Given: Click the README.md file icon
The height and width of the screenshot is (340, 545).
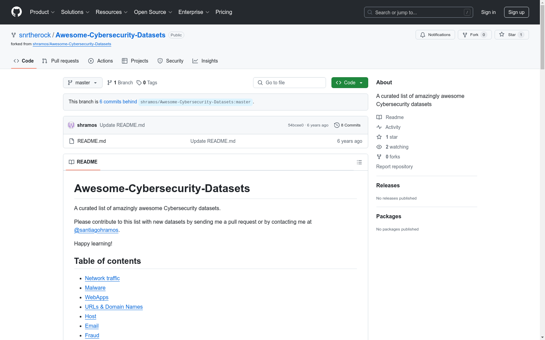Looking at the screenshot, I should pyautogui.click(x=72, y=141).
